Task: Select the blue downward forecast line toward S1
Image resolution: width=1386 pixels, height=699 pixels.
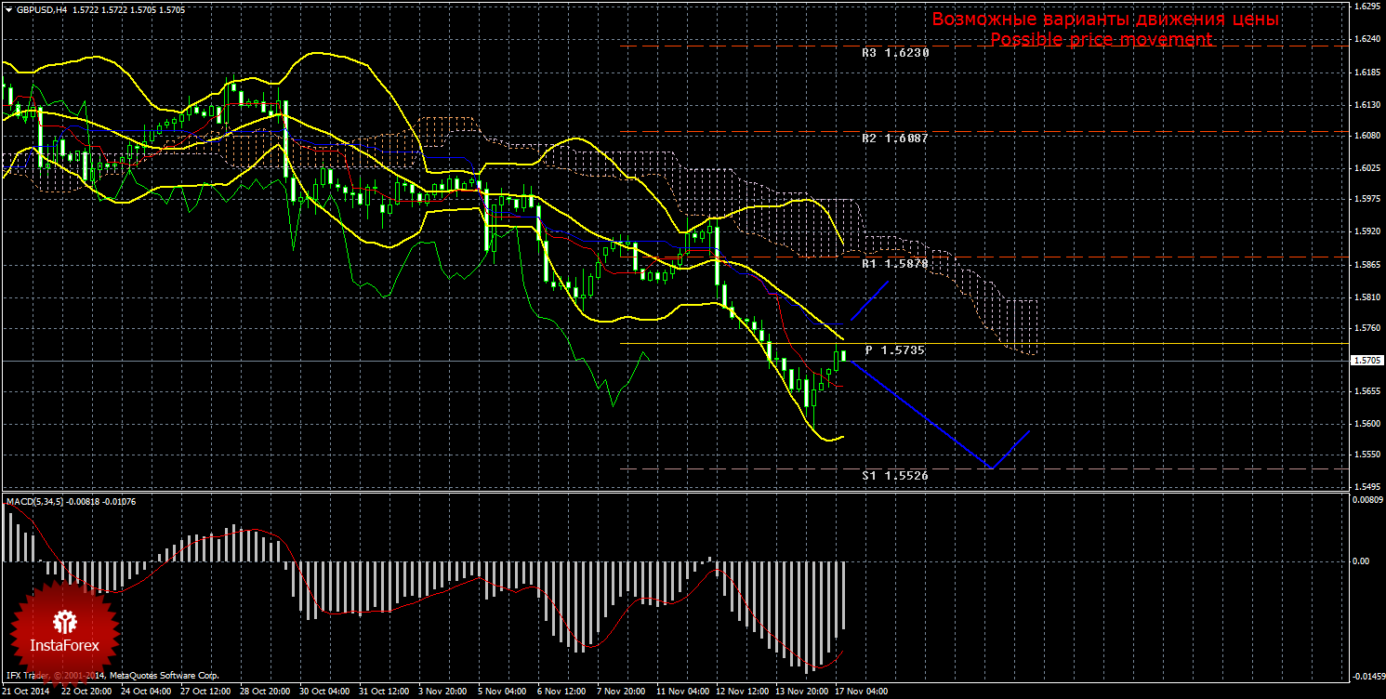Action: pos(920,415)
